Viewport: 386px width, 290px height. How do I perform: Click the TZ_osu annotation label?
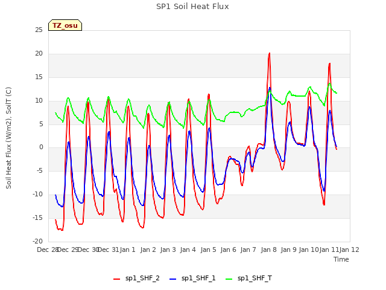(x=65, y=25)
